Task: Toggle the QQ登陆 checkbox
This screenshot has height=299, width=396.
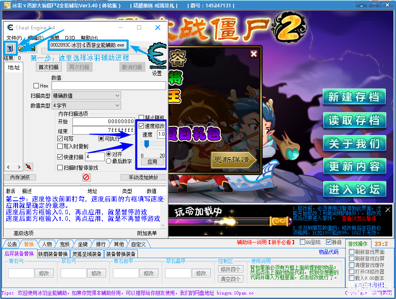Action: [302, 242]
